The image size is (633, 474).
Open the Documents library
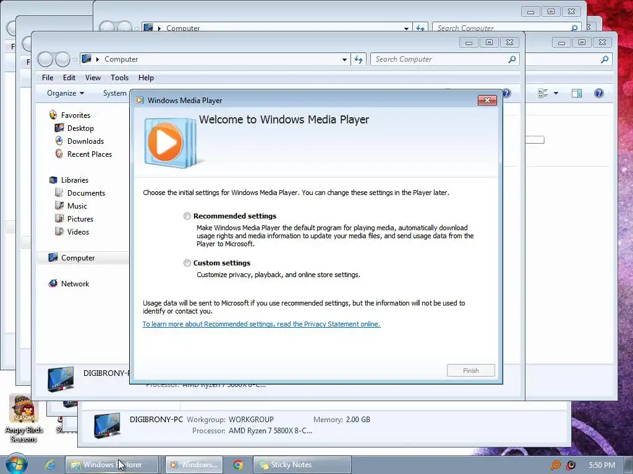click(x=86, y=193)
